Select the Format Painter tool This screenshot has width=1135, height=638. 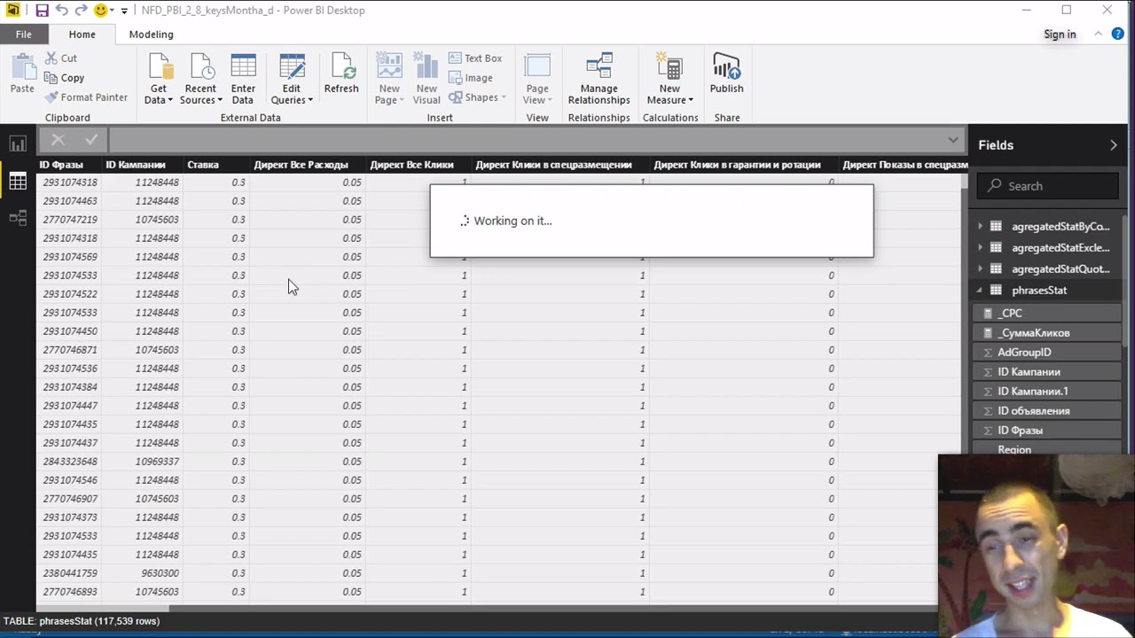tap(86, 97)
